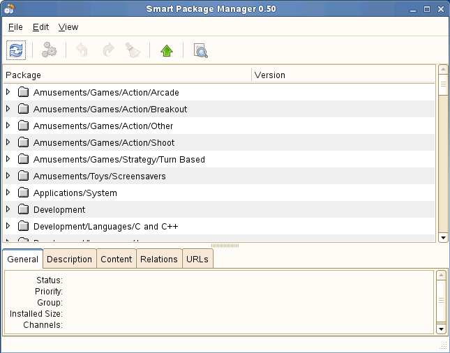Click info panel scrollbar up arrow
Image resolution: width=450 pixels, height=353 pixels.
[x=441, y=276]
